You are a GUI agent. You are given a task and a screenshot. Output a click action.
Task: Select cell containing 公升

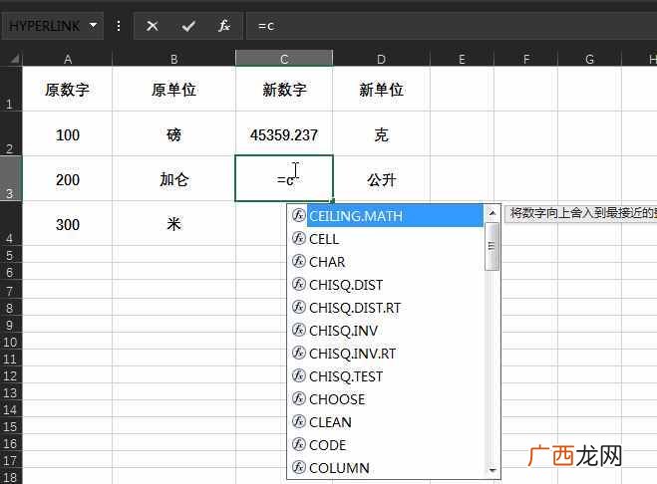(x=381, y=179)
